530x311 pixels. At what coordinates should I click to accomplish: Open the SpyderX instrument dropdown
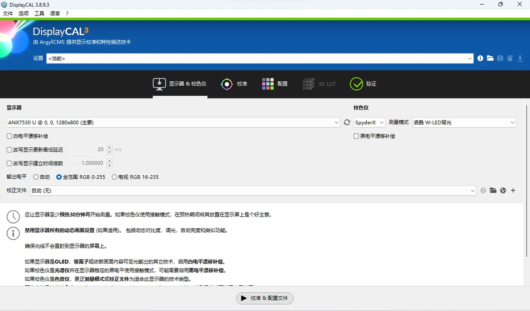(369, 122)
